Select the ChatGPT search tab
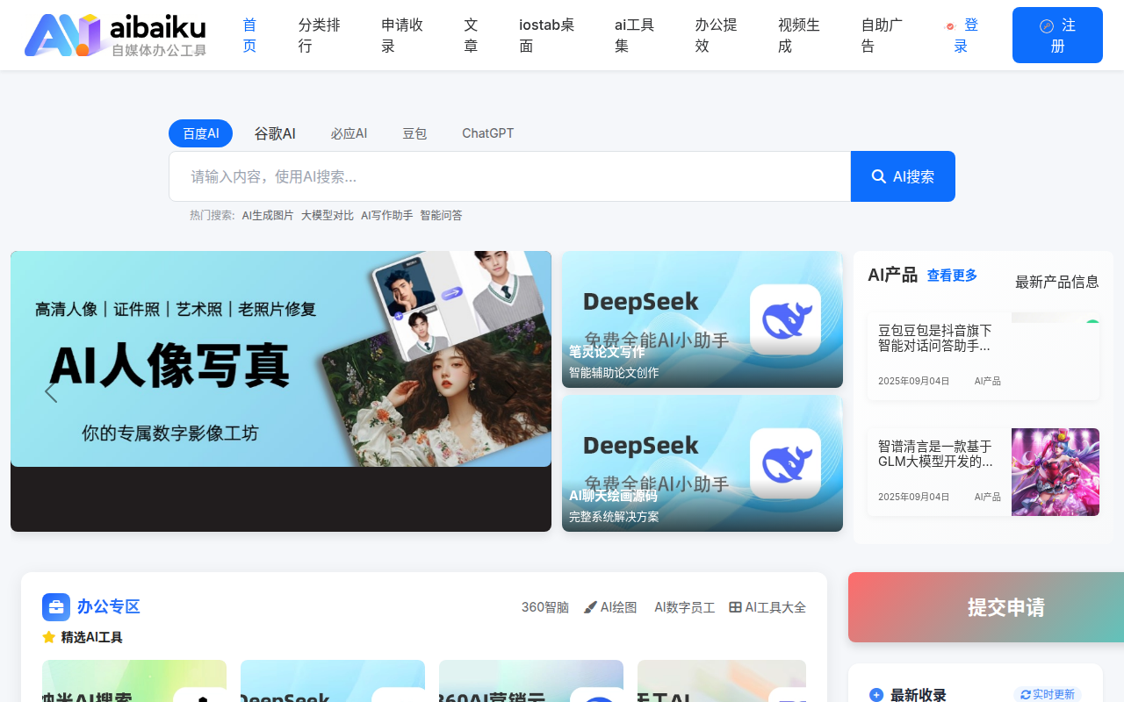This screenshot has width=1124, height=702. pyautogui.click(x=487, y=133)
